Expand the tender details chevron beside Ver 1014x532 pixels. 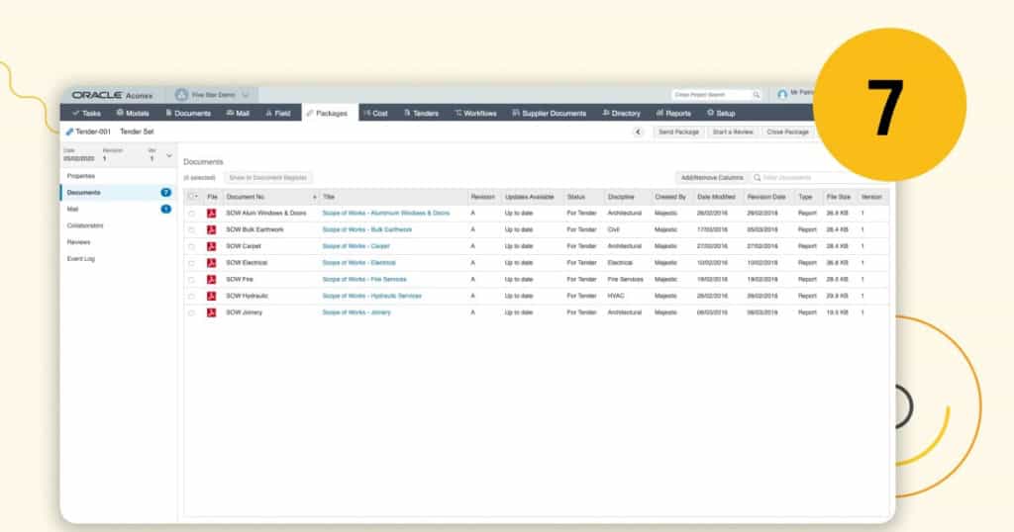[168, 155]
